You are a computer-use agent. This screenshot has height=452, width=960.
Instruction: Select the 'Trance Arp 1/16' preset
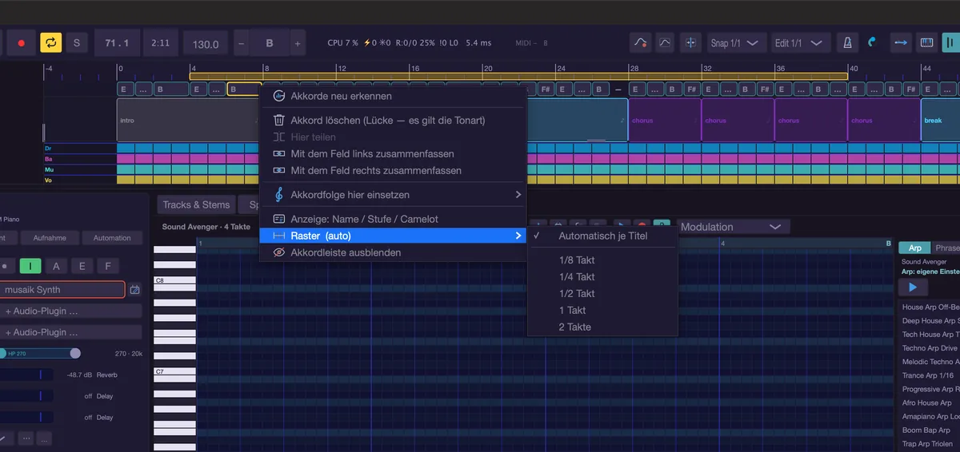930,375
